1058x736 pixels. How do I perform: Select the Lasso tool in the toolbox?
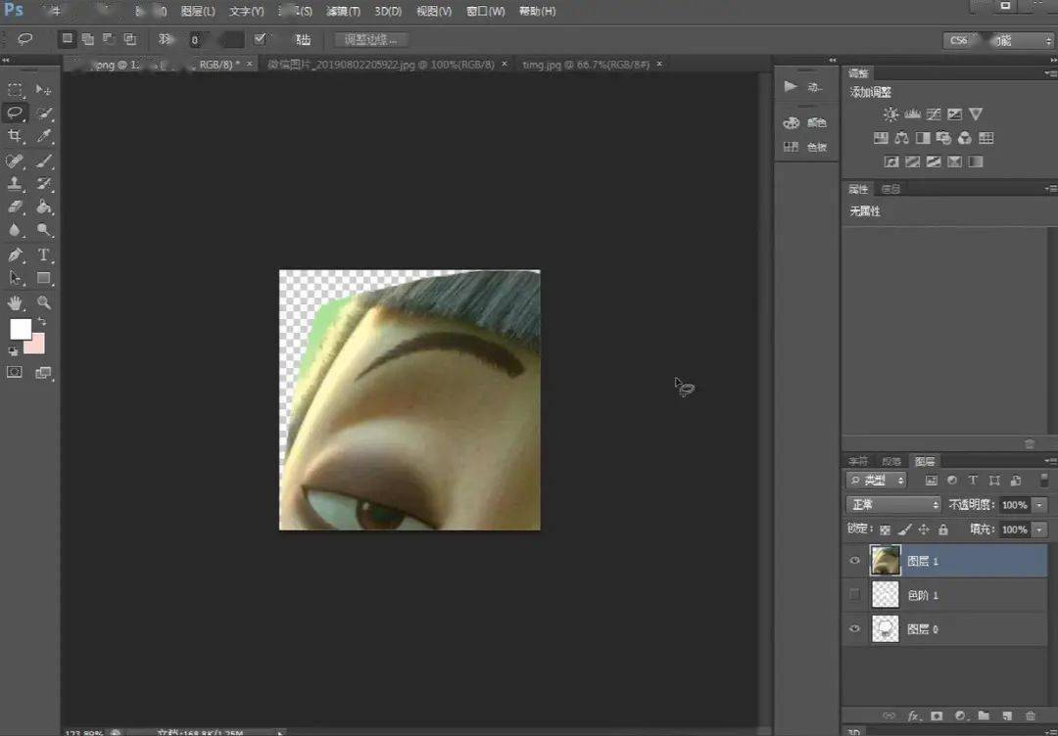15,113
